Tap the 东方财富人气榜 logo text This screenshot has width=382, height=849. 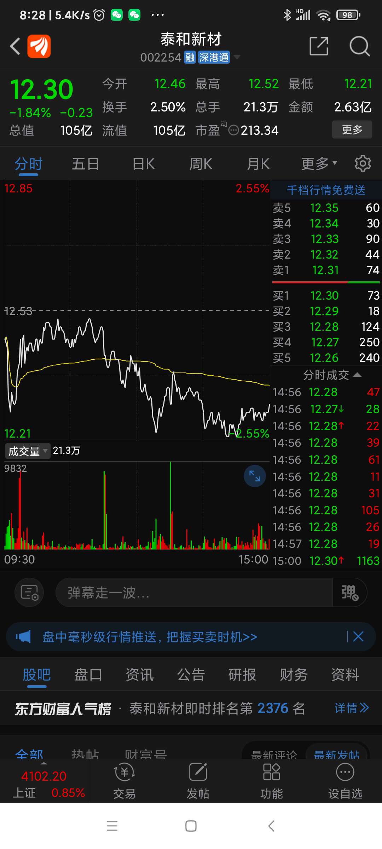(63, 709)
